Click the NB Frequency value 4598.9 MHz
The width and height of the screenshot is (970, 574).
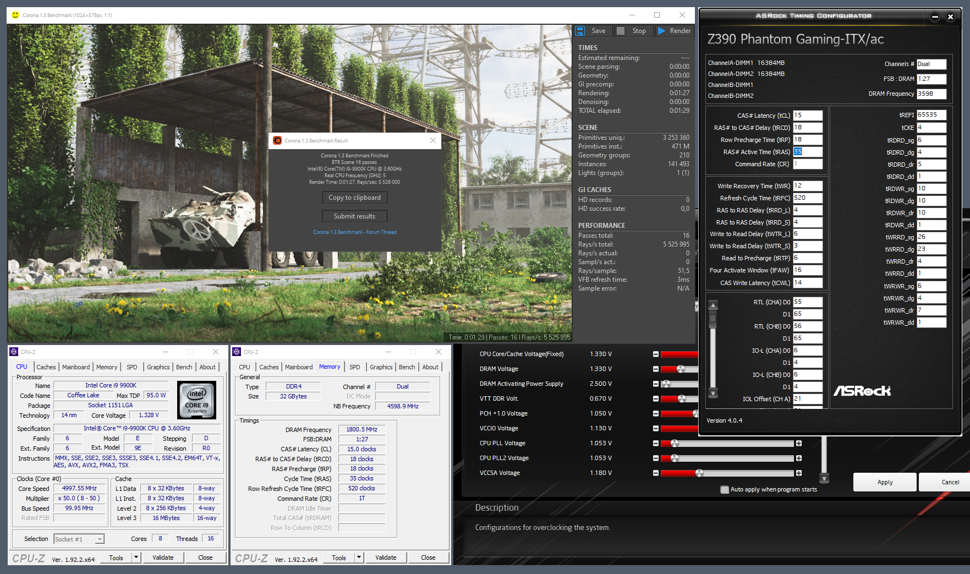click(x=403, y=406)
